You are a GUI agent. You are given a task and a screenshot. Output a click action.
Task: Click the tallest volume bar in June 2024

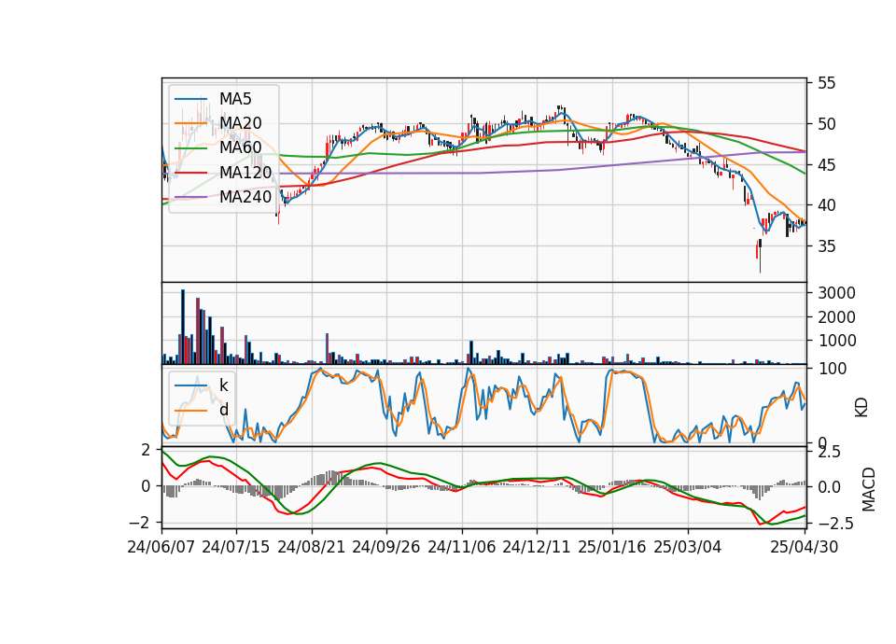click(183, 327)
